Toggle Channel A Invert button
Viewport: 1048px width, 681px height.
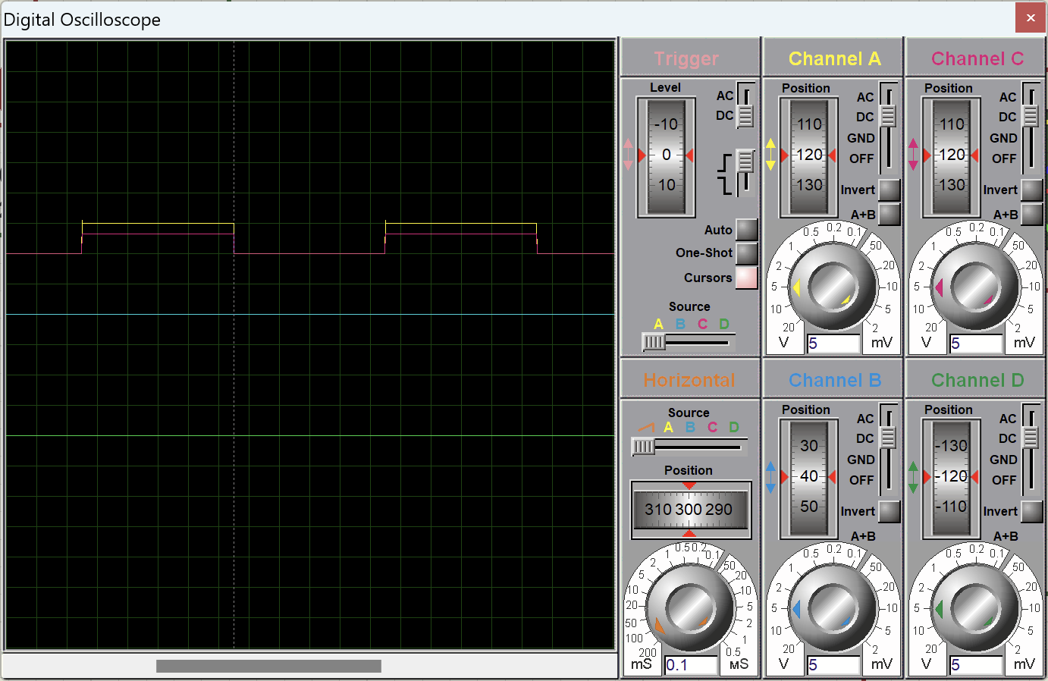point(889,190)
